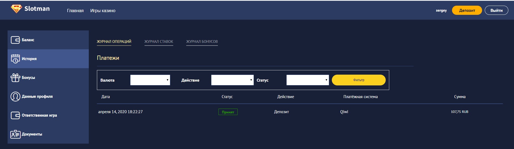
Task: Open Ответственная игра page
Action: [48, 115]
